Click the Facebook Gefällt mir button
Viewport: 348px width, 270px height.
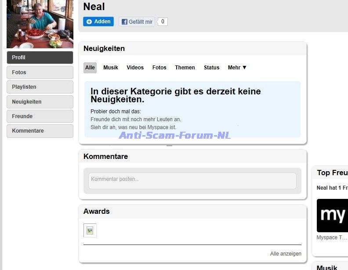137,22
